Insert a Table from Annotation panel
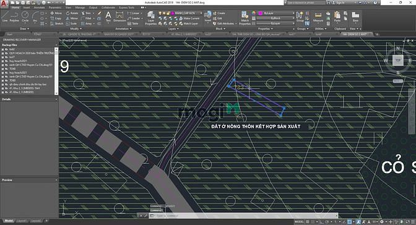Viewport: 416px width, 225px height. (x=133, y=23)
